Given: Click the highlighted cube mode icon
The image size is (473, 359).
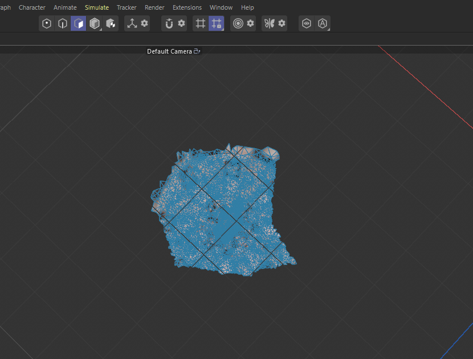Looking at the screenshot, I should tap(78, 23).
